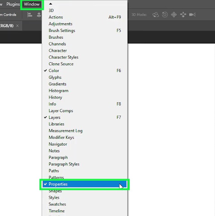Click the menu scroll-up arrow
215x216 pixels.
50,4
